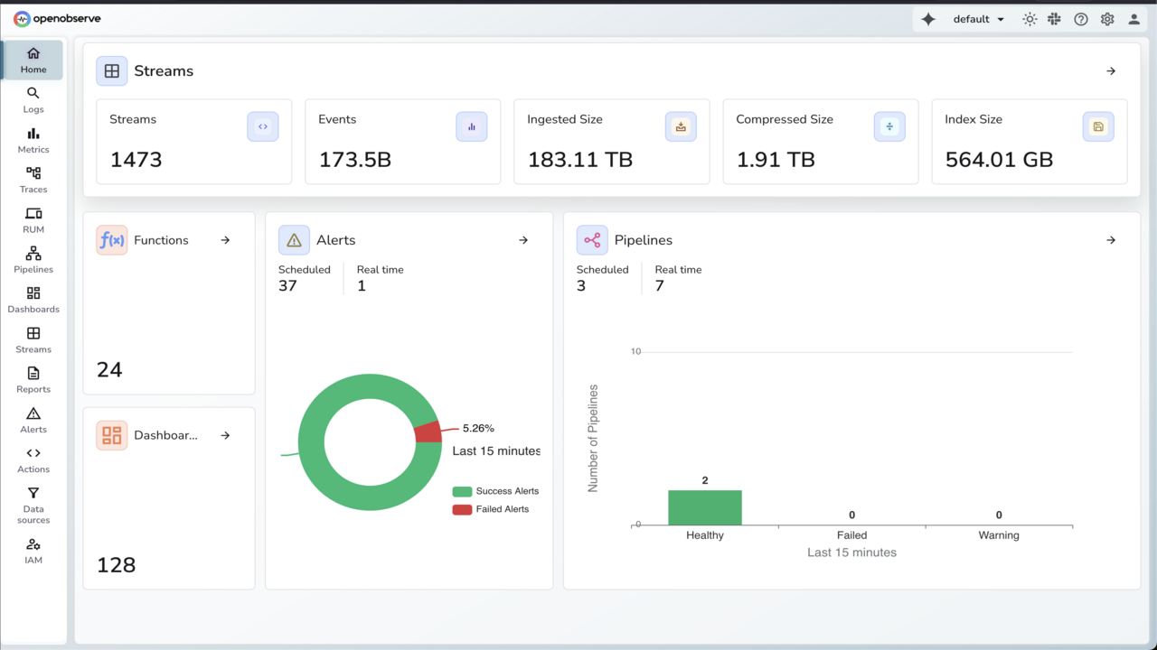
Task: Click the user profile icon
Action: [1134, 19]
